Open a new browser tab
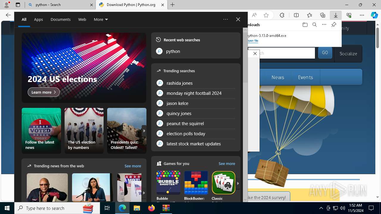This screenshot has height=214, width=381. coord(173,5)
